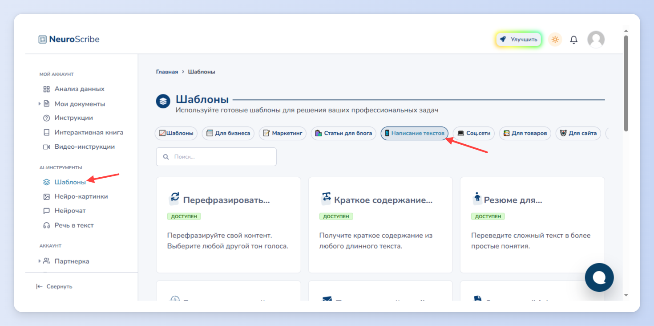
Task: Click the Краткое содержание card icon
Action: pos(327,198)
